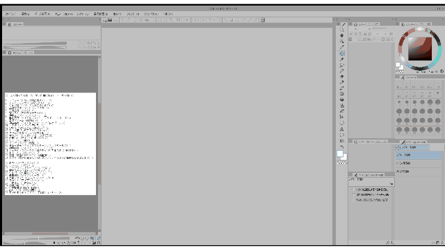The width and height of the screenshot is (445, 250).
Task: Select the wand tool below Move Layer
Action: click(x=341, y=59)
